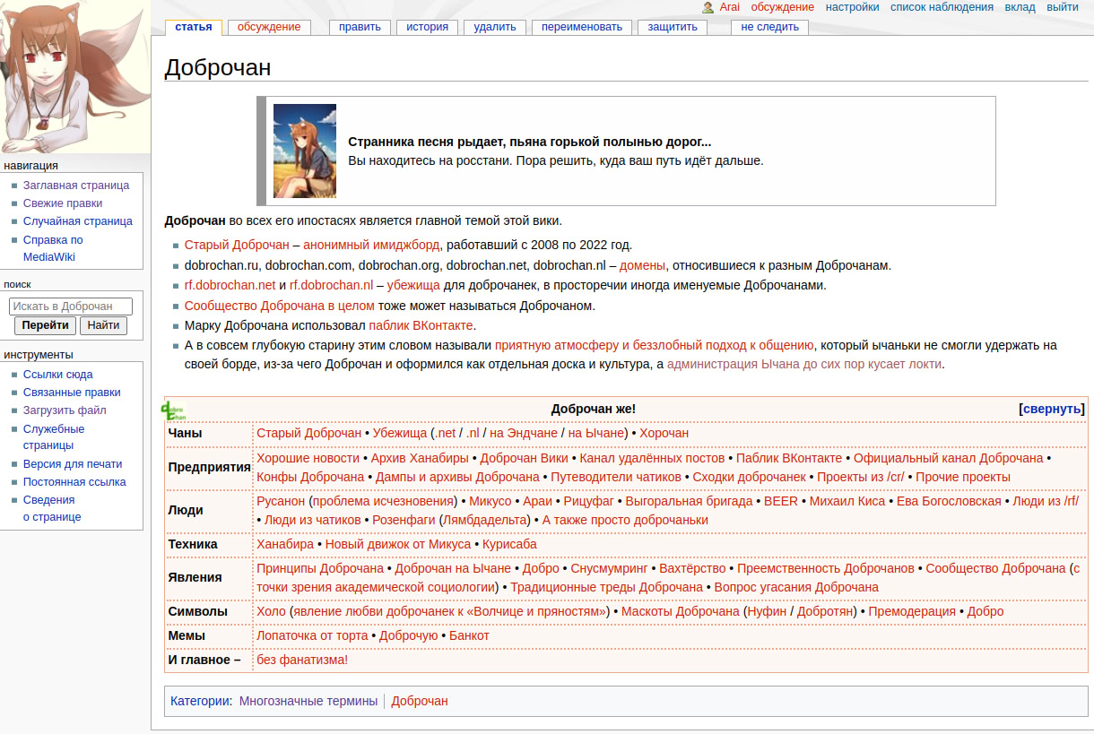This screenshot has height=734, width=1094.
Task: Open Случайная страница in the sidebar
Action: (78, 221)
